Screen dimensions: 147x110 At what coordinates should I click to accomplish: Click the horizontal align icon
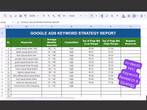tap(141, 16)
